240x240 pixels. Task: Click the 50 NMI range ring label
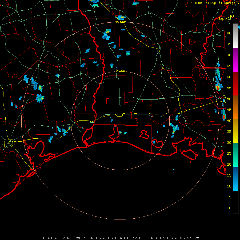pyautogui.click(x=120, y=71)
